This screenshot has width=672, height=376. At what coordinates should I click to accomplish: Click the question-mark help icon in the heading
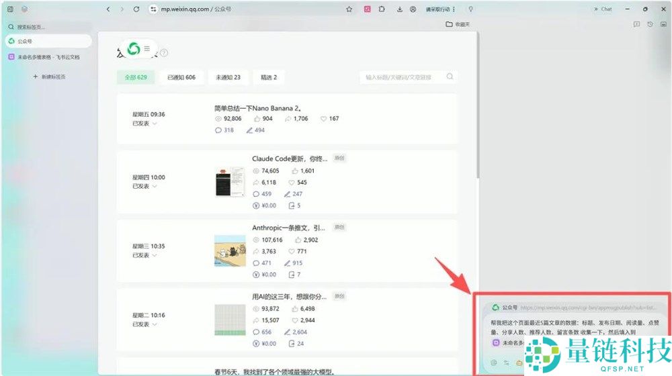(164, 52)
